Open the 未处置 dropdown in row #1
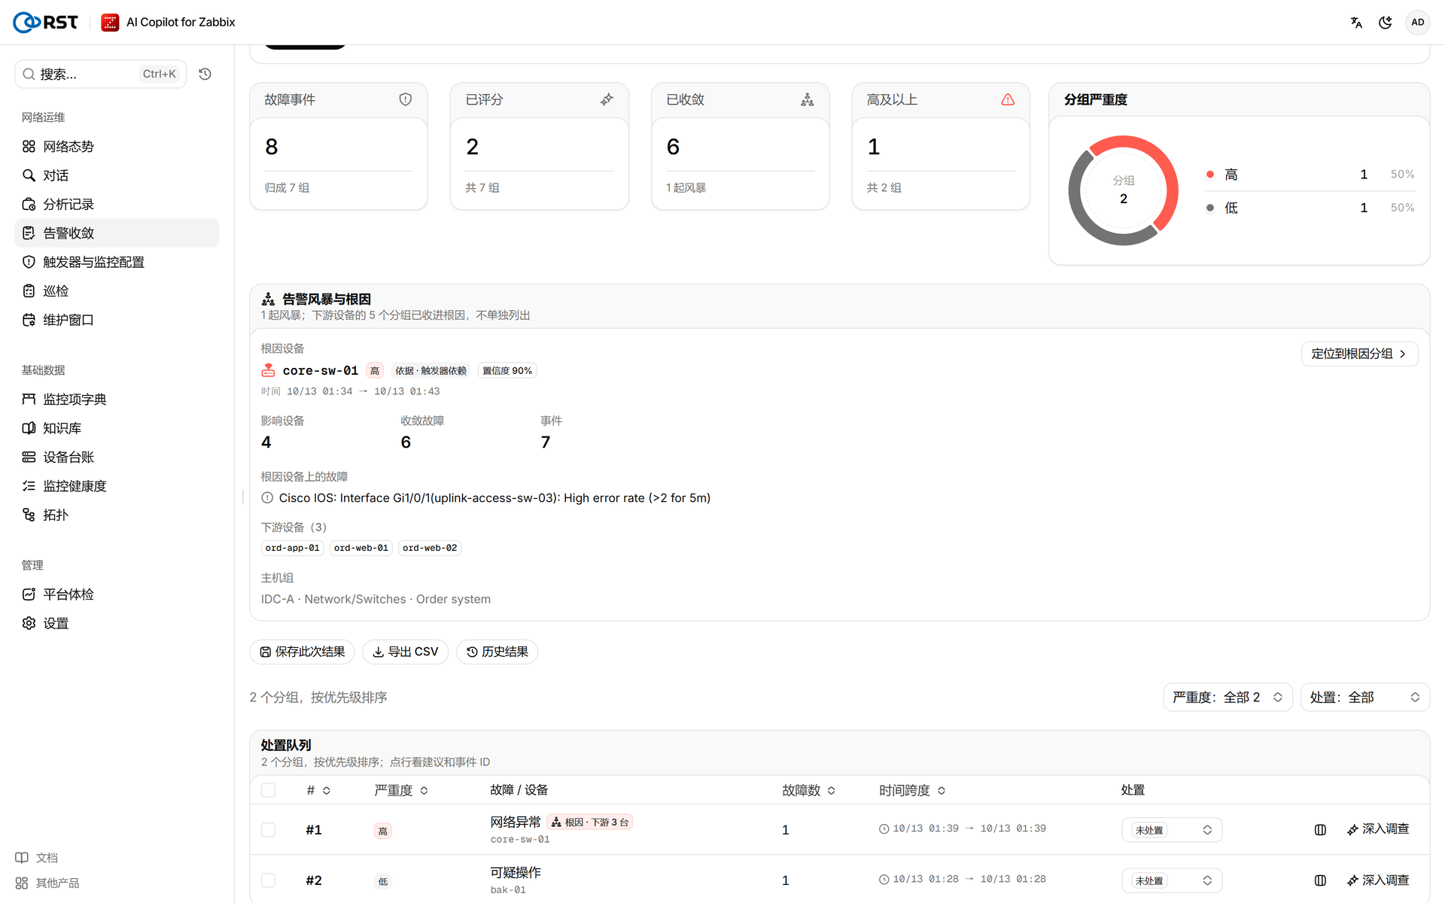 point(1172,829)
